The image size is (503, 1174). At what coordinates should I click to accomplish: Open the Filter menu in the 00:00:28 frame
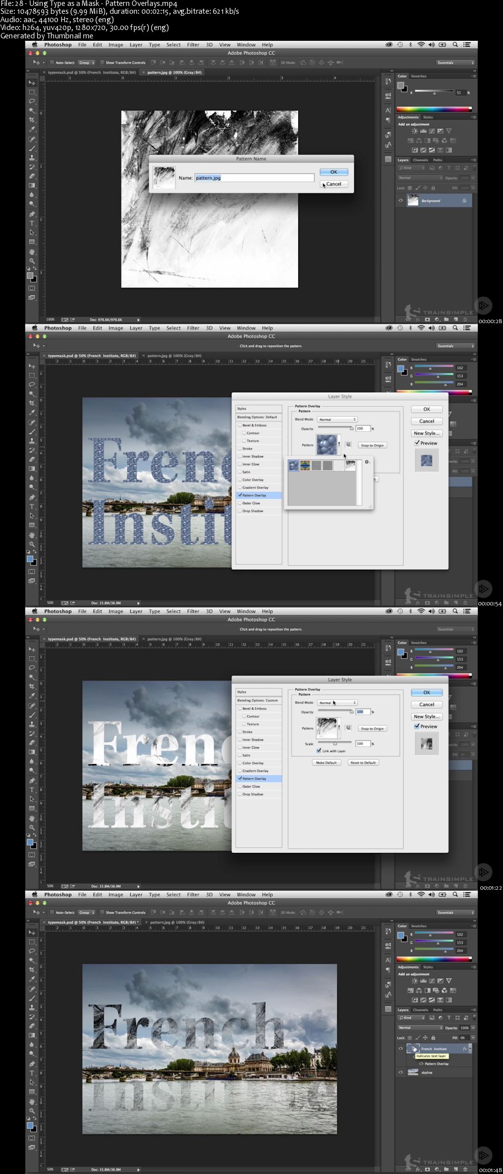193,45
